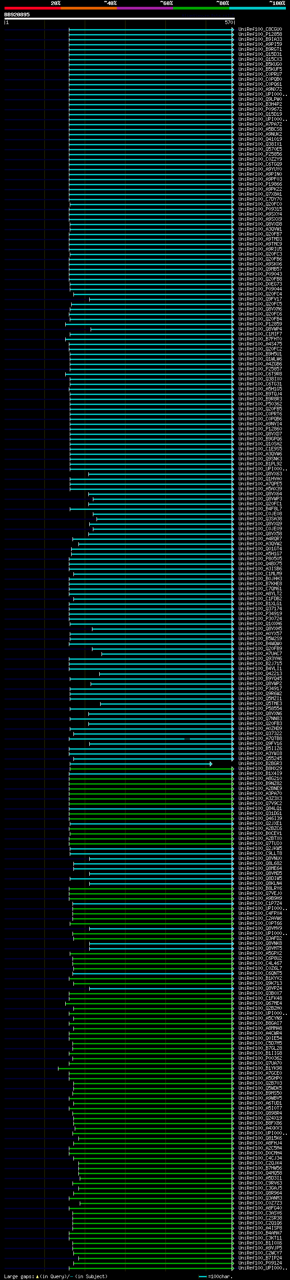This screenshot has height=1280, width=290.
Task: Click the BB920895 query name label
Action: point(17,15)
